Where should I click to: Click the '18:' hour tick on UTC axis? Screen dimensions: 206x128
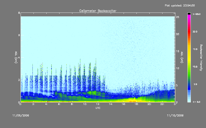coord(136,104)
